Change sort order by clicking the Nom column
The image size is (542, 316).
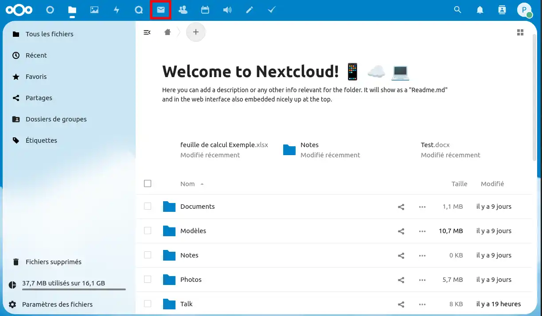tap(187, 183)
